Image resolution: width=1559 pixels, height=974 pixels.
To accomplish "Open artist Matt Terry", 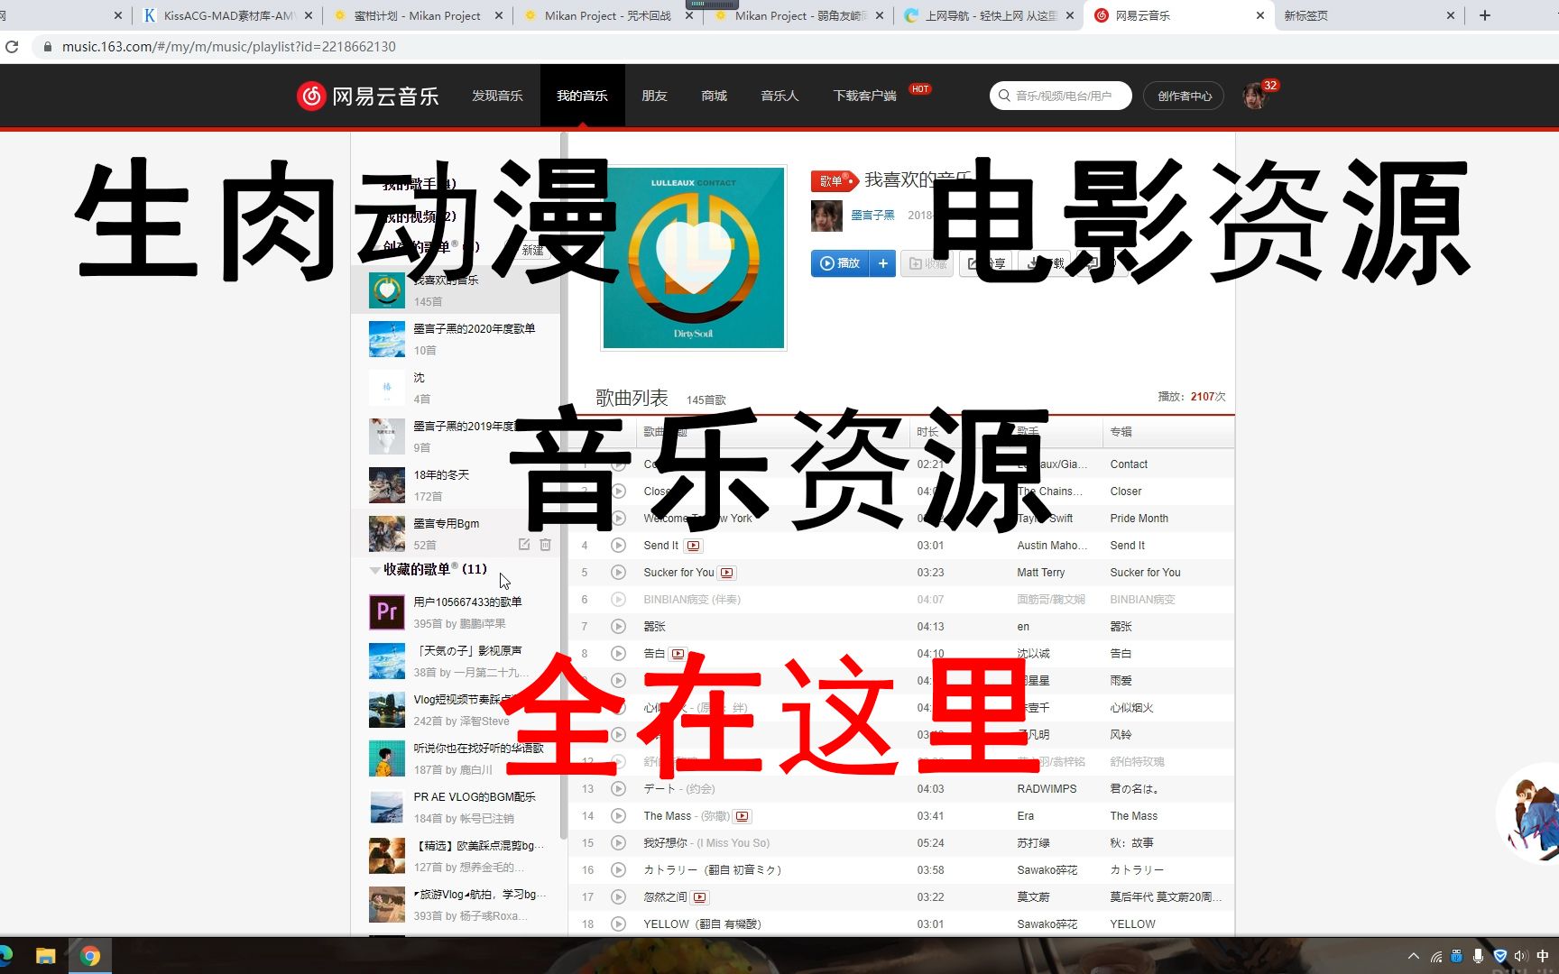I will [1040, 573].
